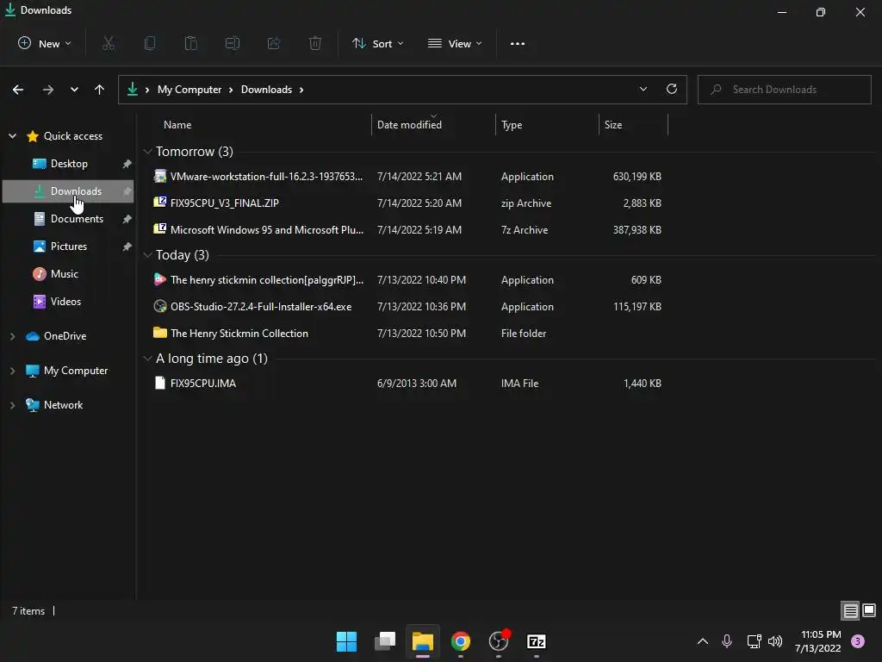Click the Copy icon in toolbar
This screenshot has width=882, height=662.
pyautogui.click(x=150, y=43)
